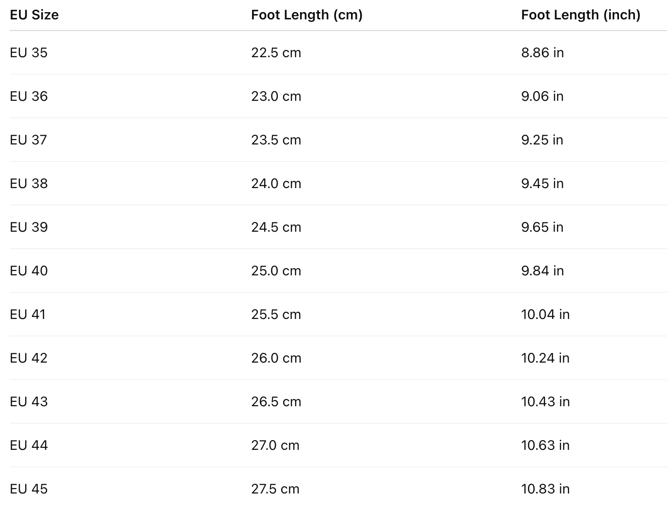The image size is (667, 509).
Task: Select the 25.0 cm length cell
Action: click(276, 271)
